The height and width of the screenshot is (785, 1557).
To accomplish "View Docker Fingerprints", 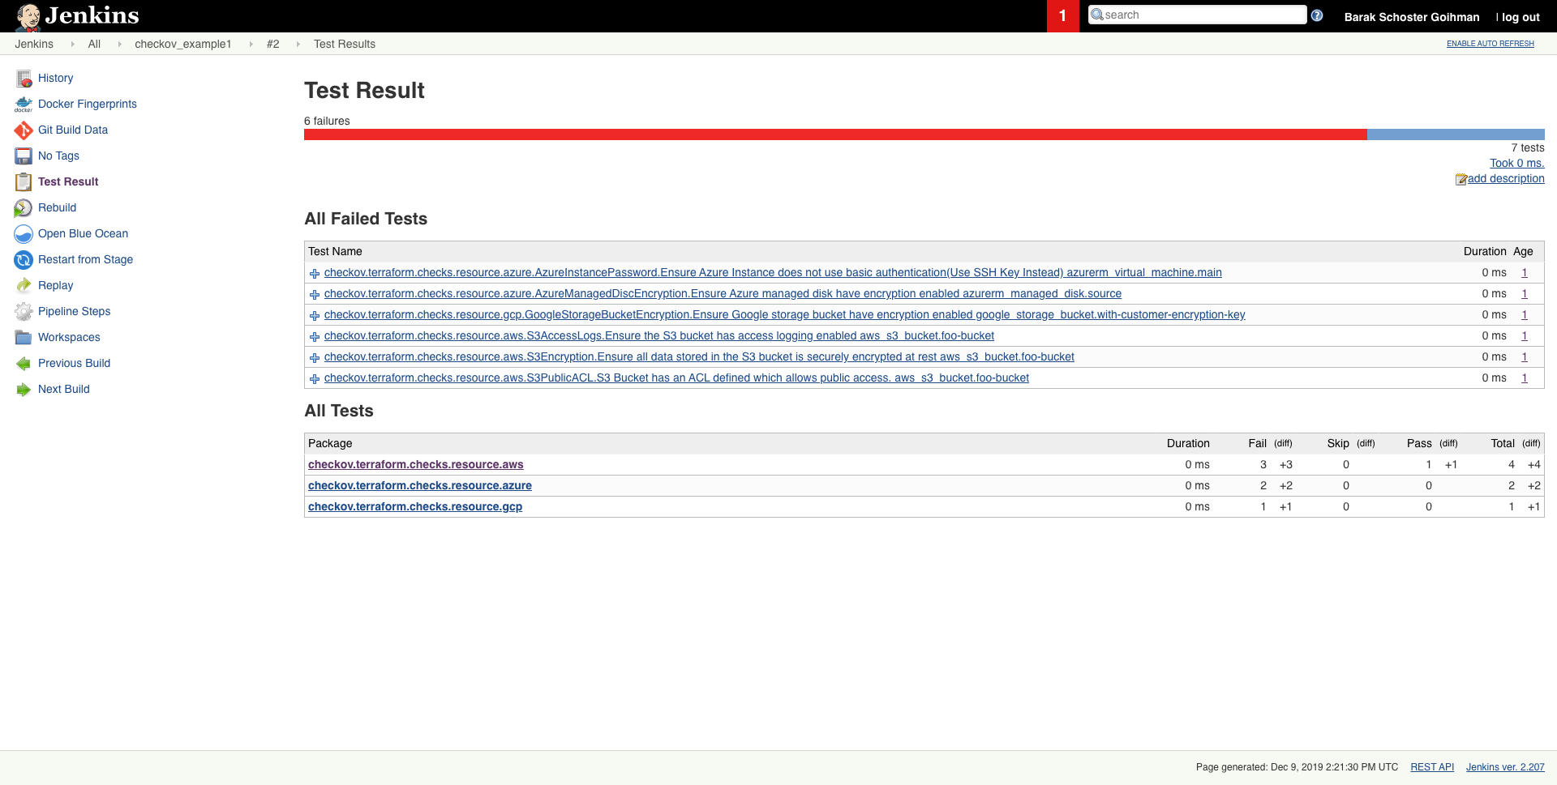I will click(x=87, y=104).
